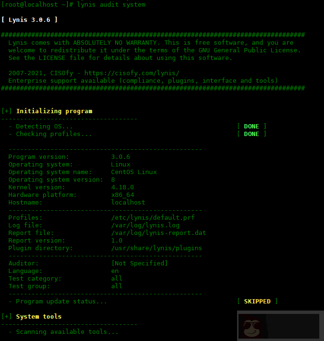
Task: Click the monkey with sunglasses thumbnail
Action: [253, 326]
